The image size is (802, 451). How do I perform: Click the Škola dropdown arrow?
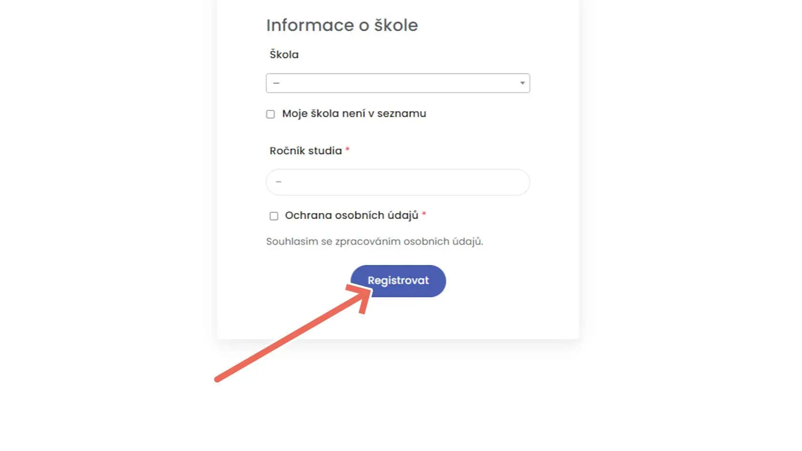[x=522, y=83]
